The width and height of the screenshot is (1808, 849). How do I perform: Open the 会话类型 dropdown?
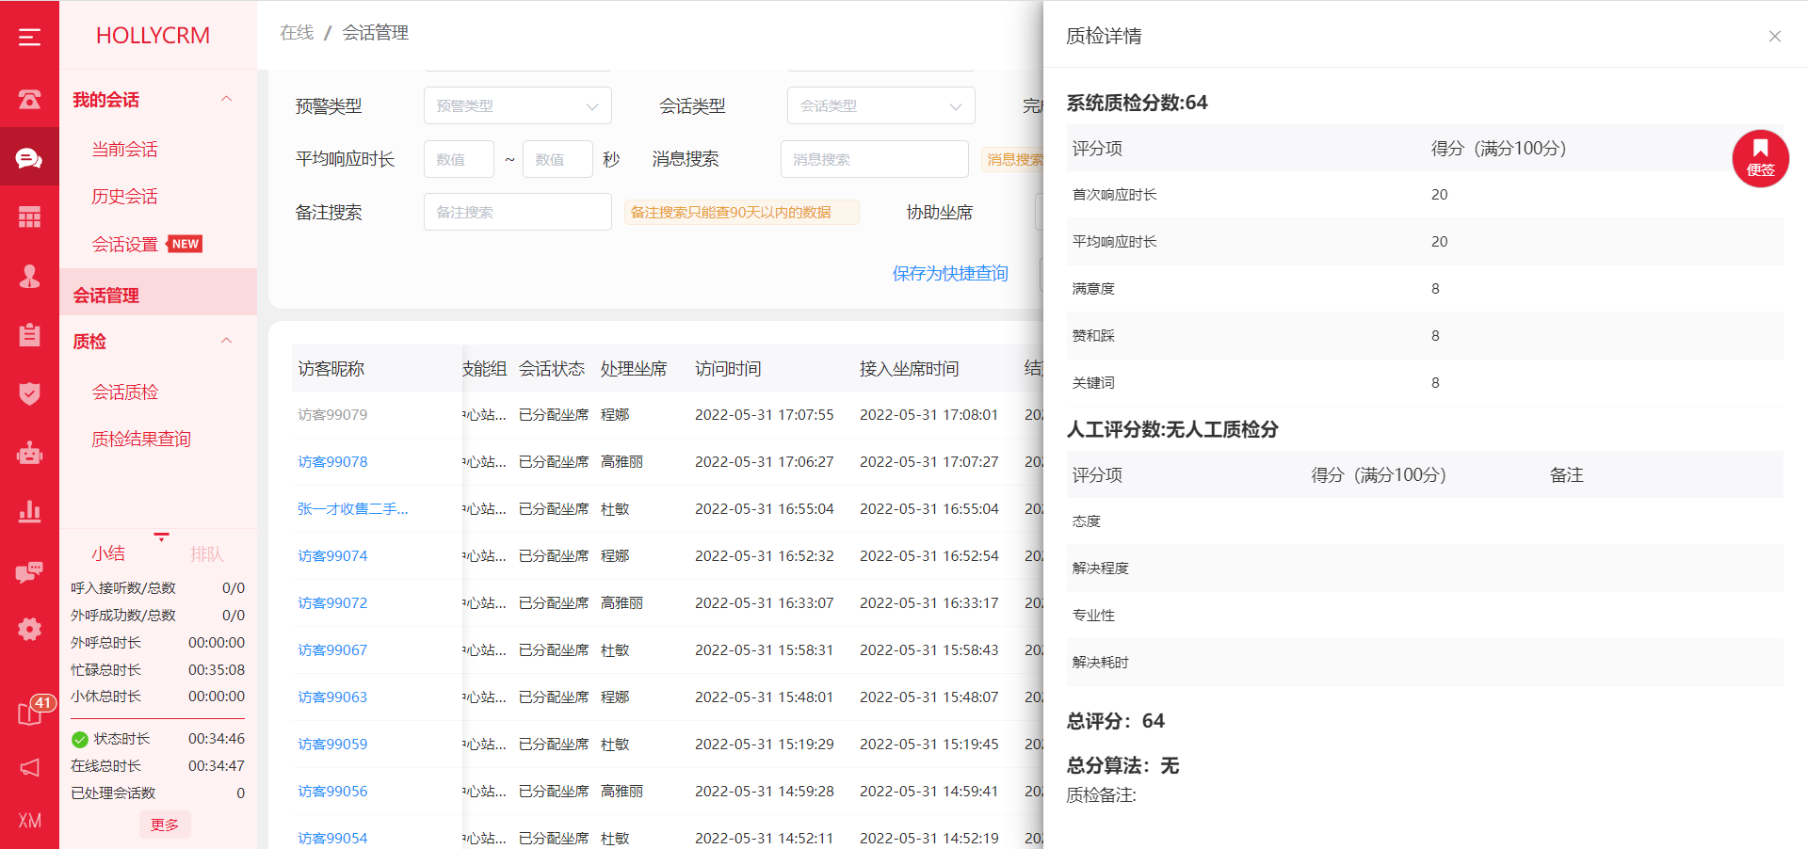pos(880,105)
